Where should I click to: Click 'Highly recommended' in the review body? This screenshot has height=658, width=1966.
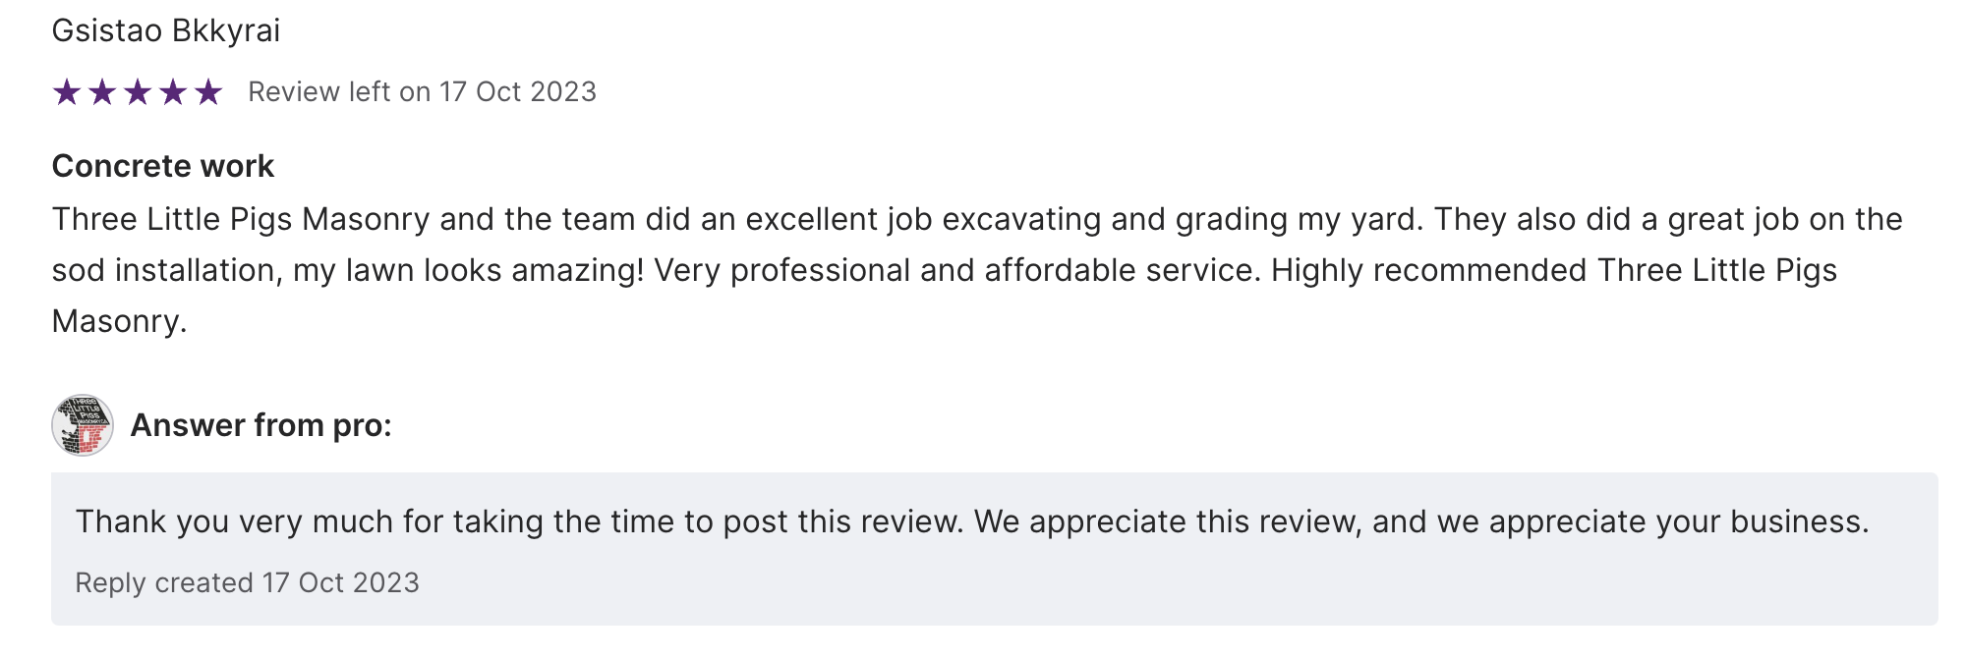(x=1429, y=270)
